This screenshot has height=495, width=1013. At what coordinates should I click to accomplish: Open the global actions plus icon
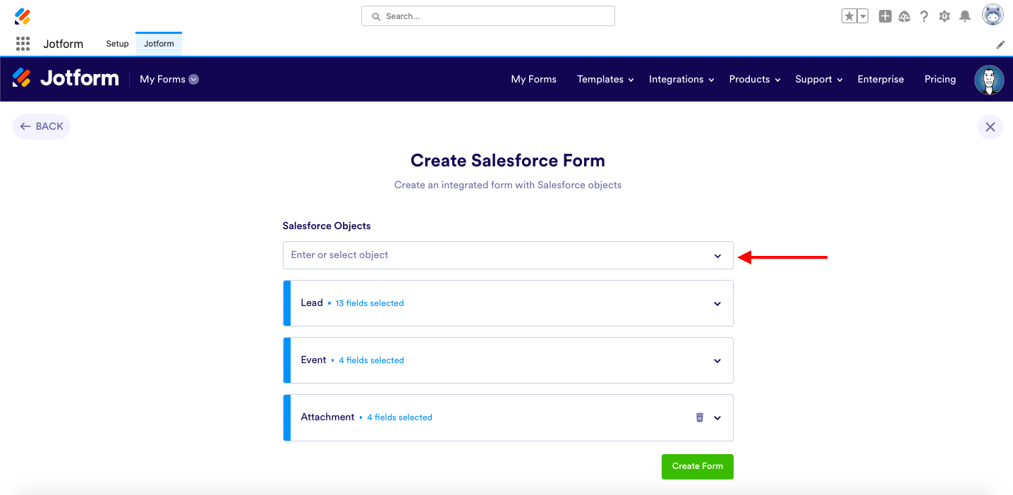[885, 16]
